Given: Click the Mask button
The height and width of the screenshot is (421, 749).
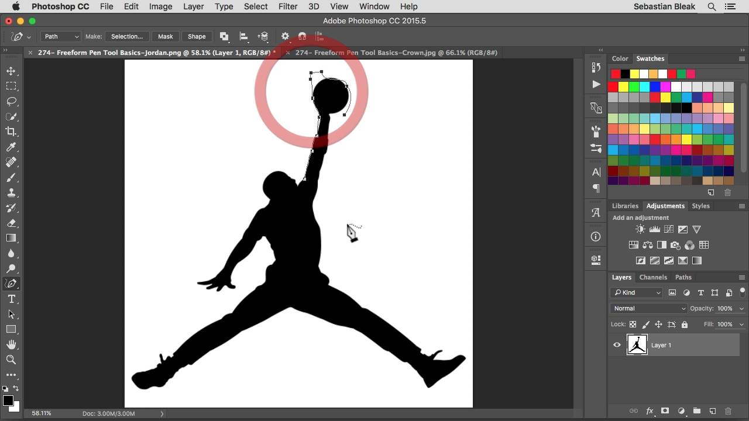Looking at the screenshot, I should [x=165, y=36].
